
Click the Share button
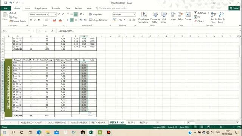(x=234, y=8)
